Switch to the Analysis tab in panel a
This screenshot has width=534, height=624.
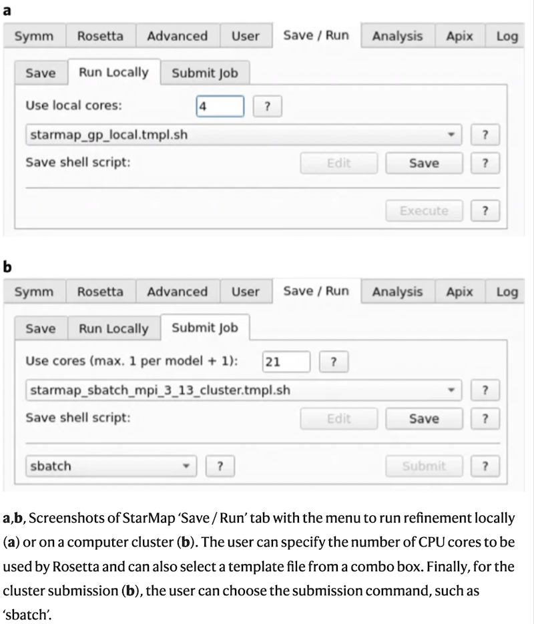397,36
